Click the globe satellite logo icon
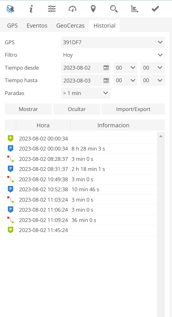 (x=10, y=9)
